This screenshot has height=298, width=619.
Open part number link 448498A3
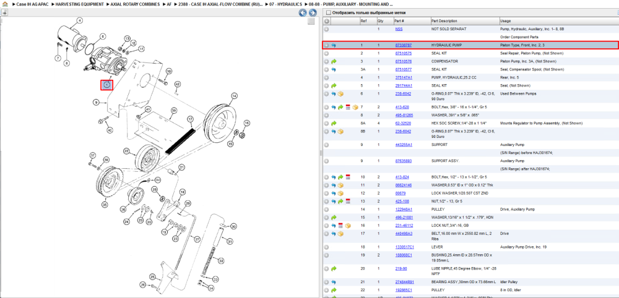404,234
